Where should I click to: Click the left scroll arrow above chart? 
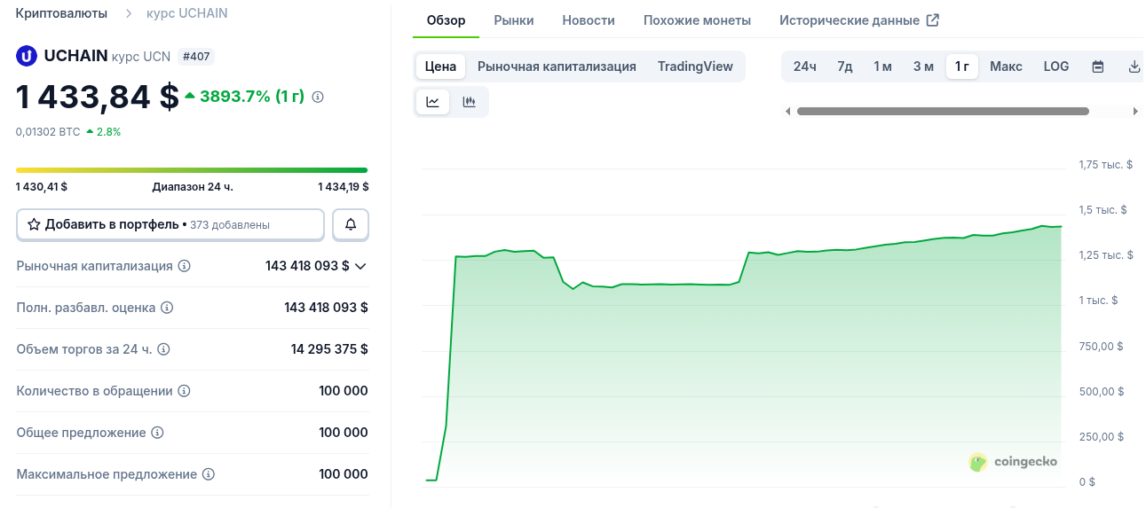pyautogui.click(x=787, y=112)
